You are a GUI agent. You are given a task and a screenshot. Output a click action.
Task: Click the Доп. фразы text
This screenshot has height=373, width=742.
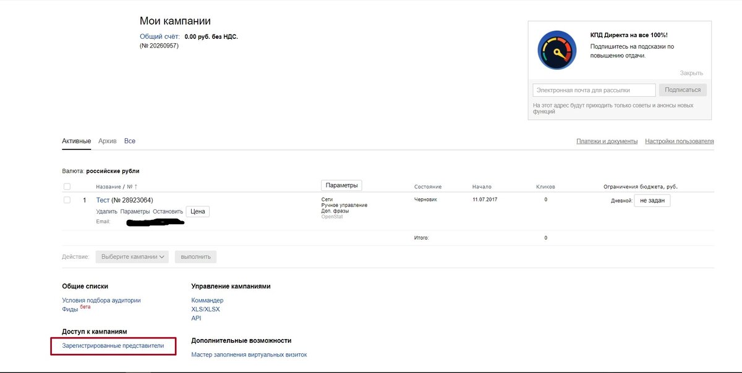335,211
